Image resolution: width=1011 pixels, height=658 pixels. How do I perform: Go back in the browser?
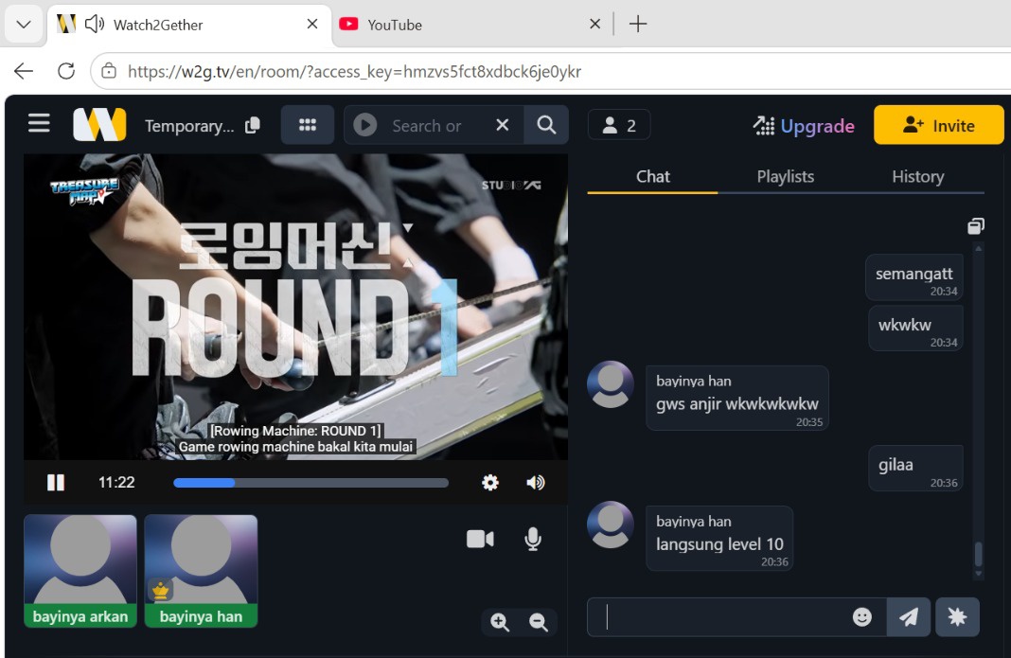coord(24,71)
